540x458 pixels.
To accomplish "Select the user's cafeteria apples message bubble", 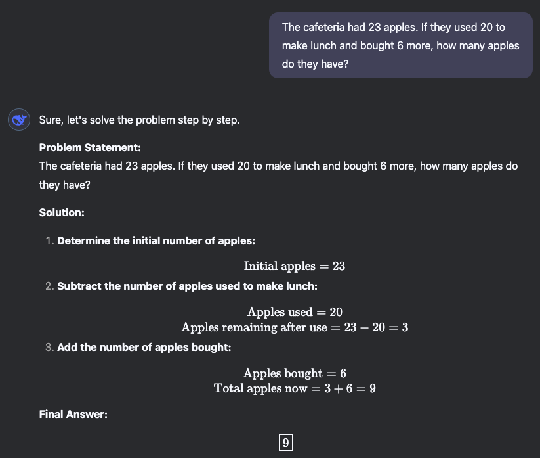I will click(x=400, y=45).
